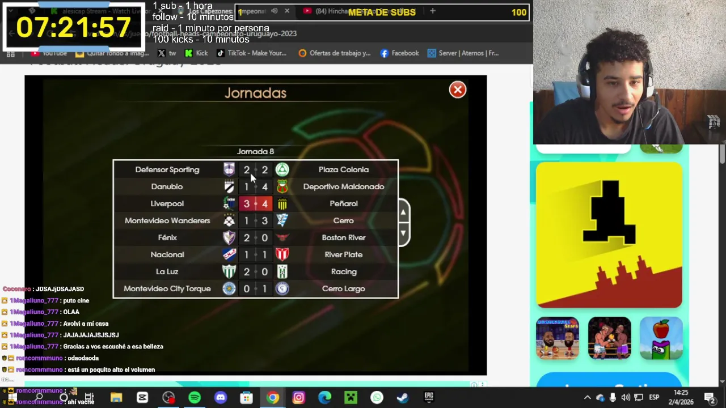Open WhatsApp from the taskbar
Image resolution: width=726 pixels, height=408 pixels.
pos(377,398)
